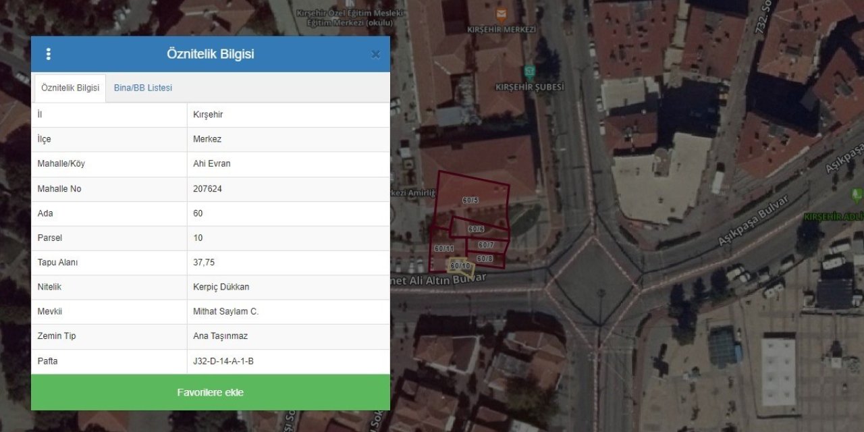Select parcel 60/8 on the map
Screen dimensions: 864x432
(485, 259)
